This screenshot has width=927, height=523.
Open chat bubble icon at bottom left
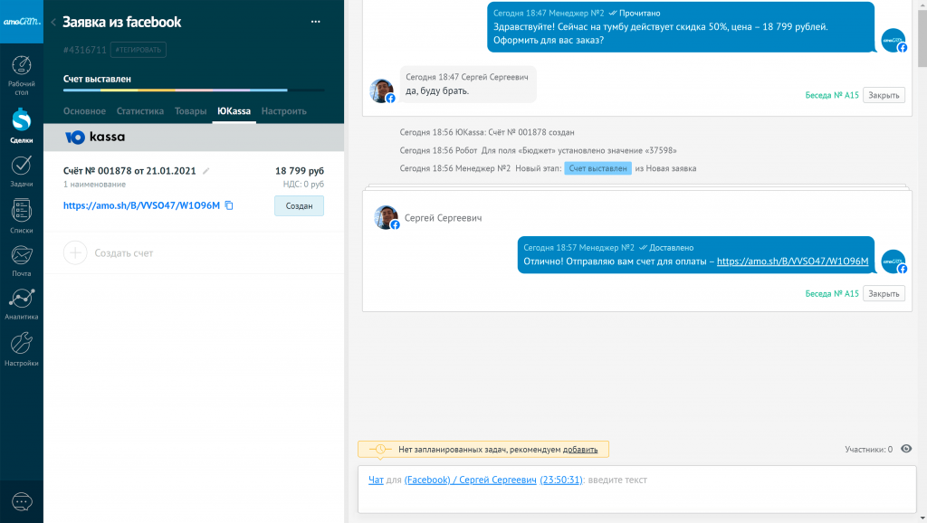tap(22, 501)
